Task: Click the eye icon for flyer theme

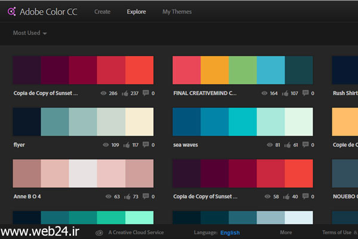Action: (106, 145)
